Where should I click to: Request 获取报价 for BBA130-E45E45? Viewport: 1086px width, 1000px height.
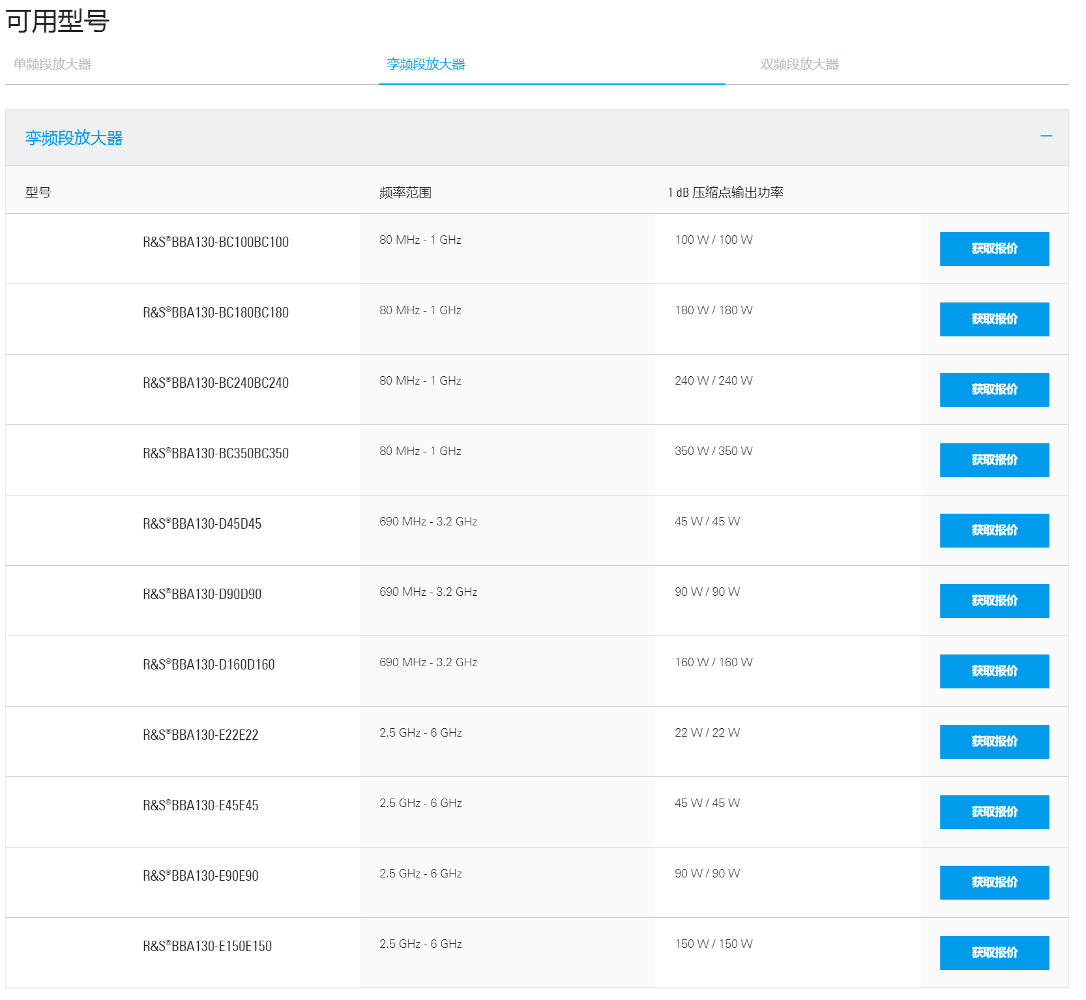(x=994, y=812)
